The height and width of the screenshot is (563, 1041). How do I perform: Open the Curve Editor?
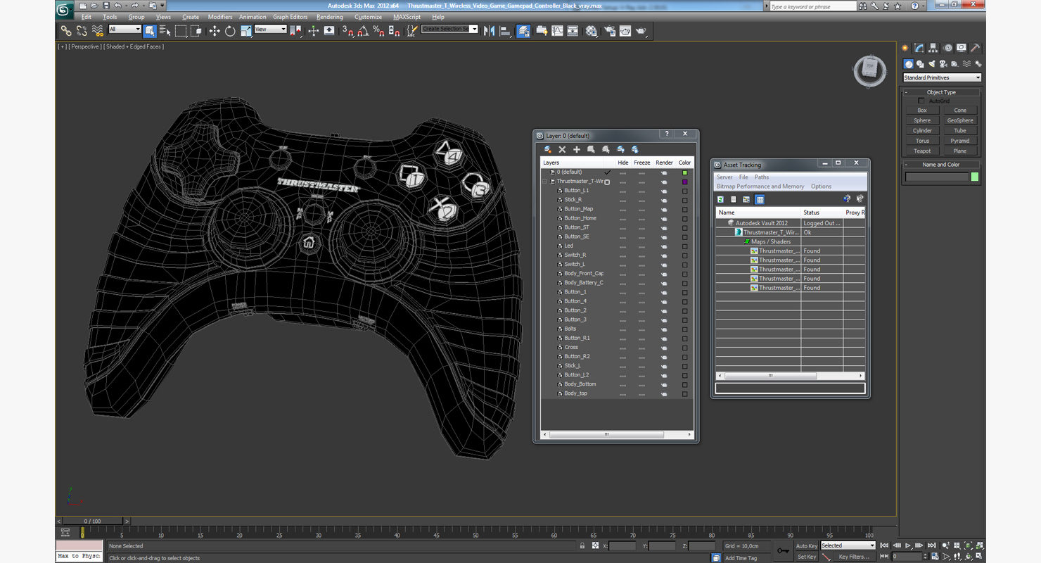tap(557, 31)
